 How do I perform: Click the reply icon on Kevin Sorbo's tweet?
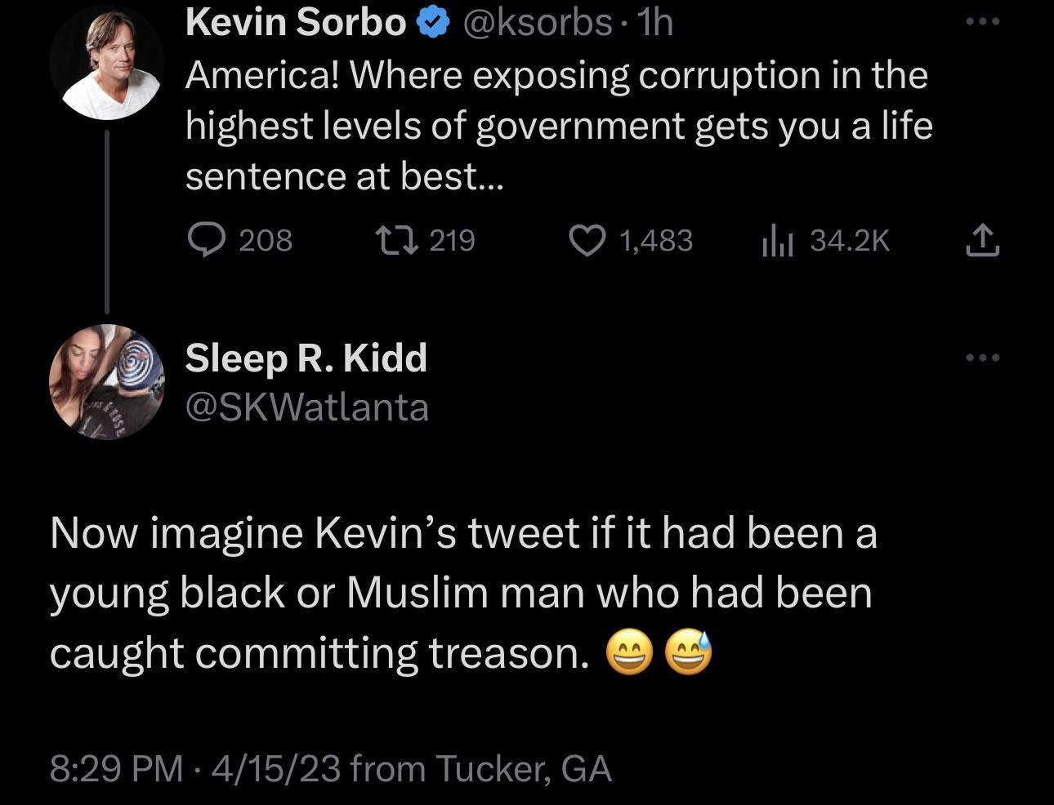click(207, 239)
